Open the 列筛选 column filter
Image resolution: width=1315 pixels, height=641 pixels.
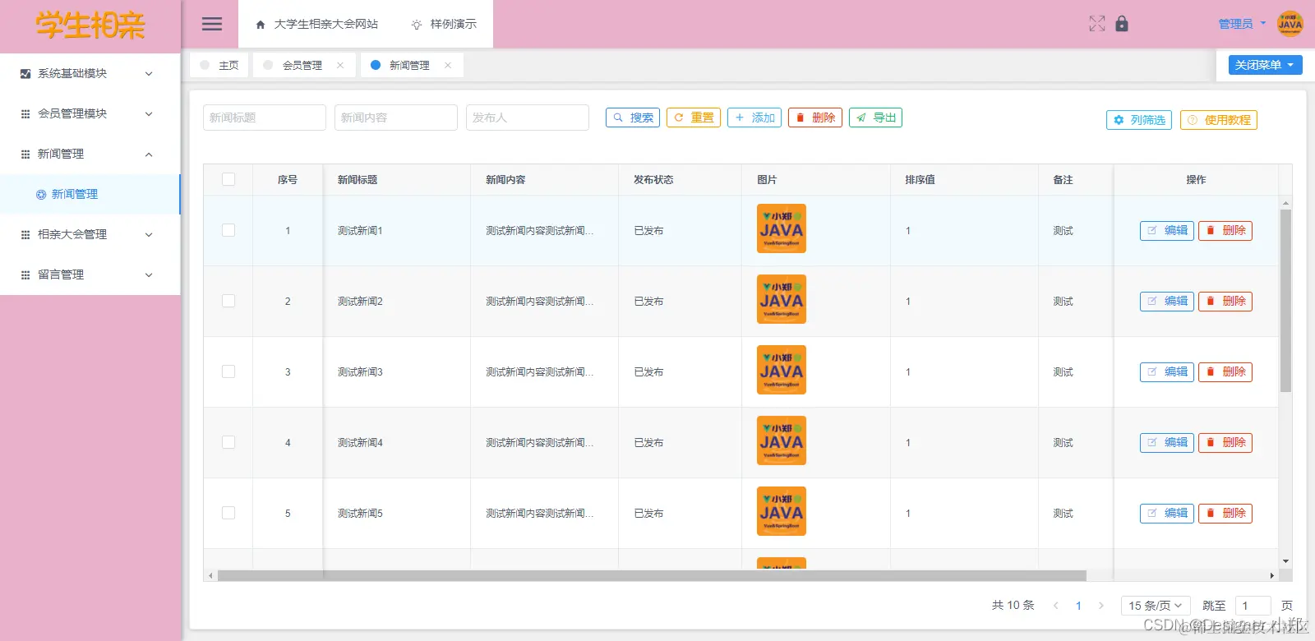pyautogui.click(x=1139, y=120)
